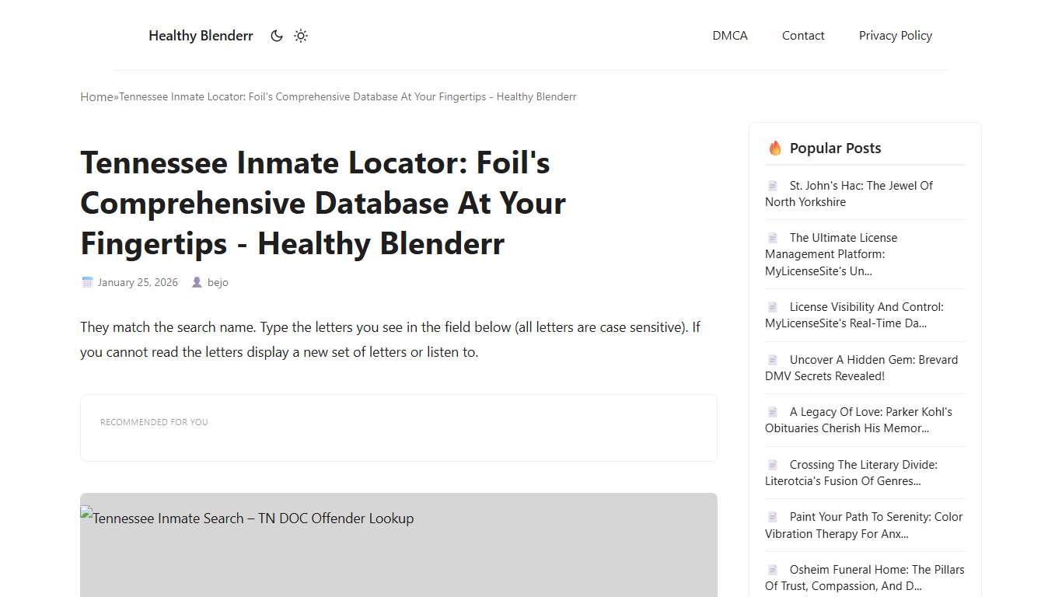Open the DMCA menu item

click(730, 36)
